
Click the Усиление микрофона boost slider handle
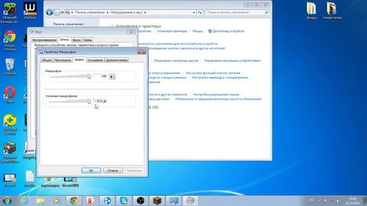89,101
